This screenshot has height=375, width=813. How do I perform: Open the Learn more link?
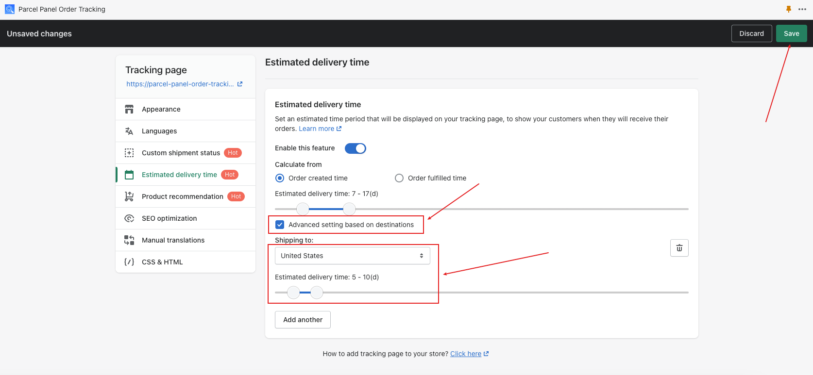(317, 129)
